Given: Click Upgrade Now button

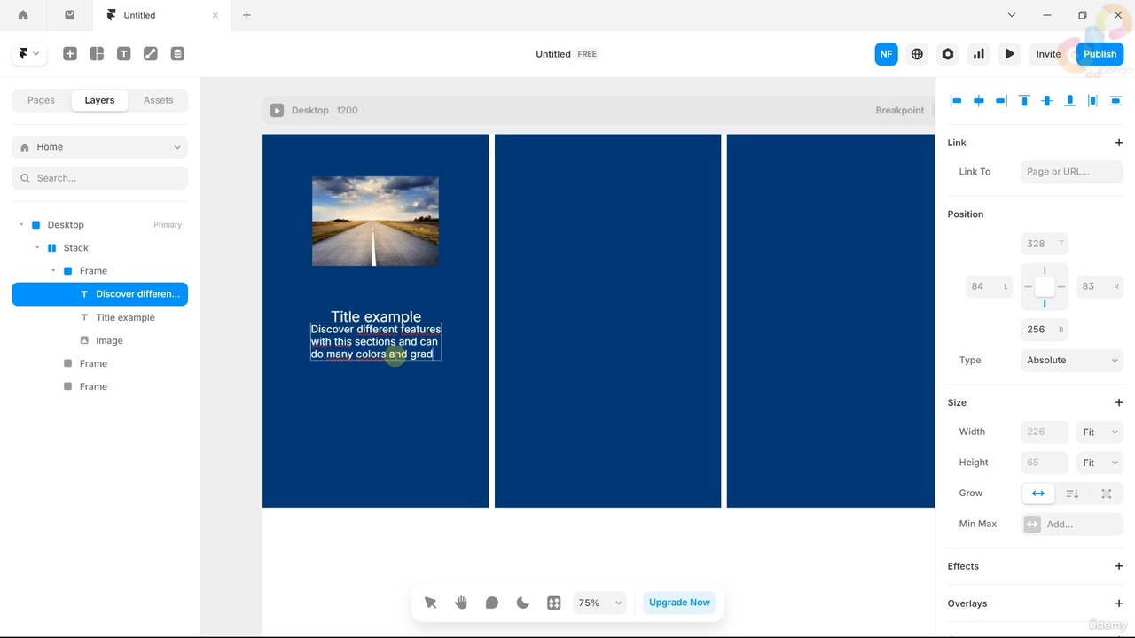Looking at the screenshot, I should point(679,603).
